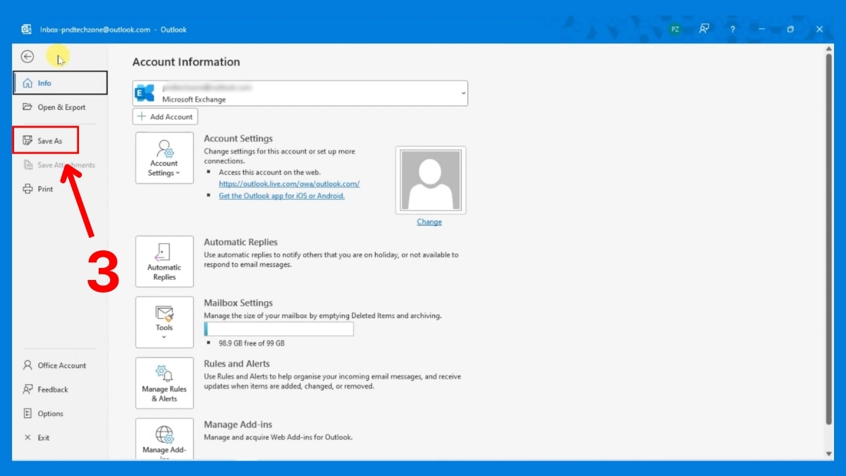846x476 pixels.
Task: Click the Manage Add-ins button
Action: coord(164,439)
